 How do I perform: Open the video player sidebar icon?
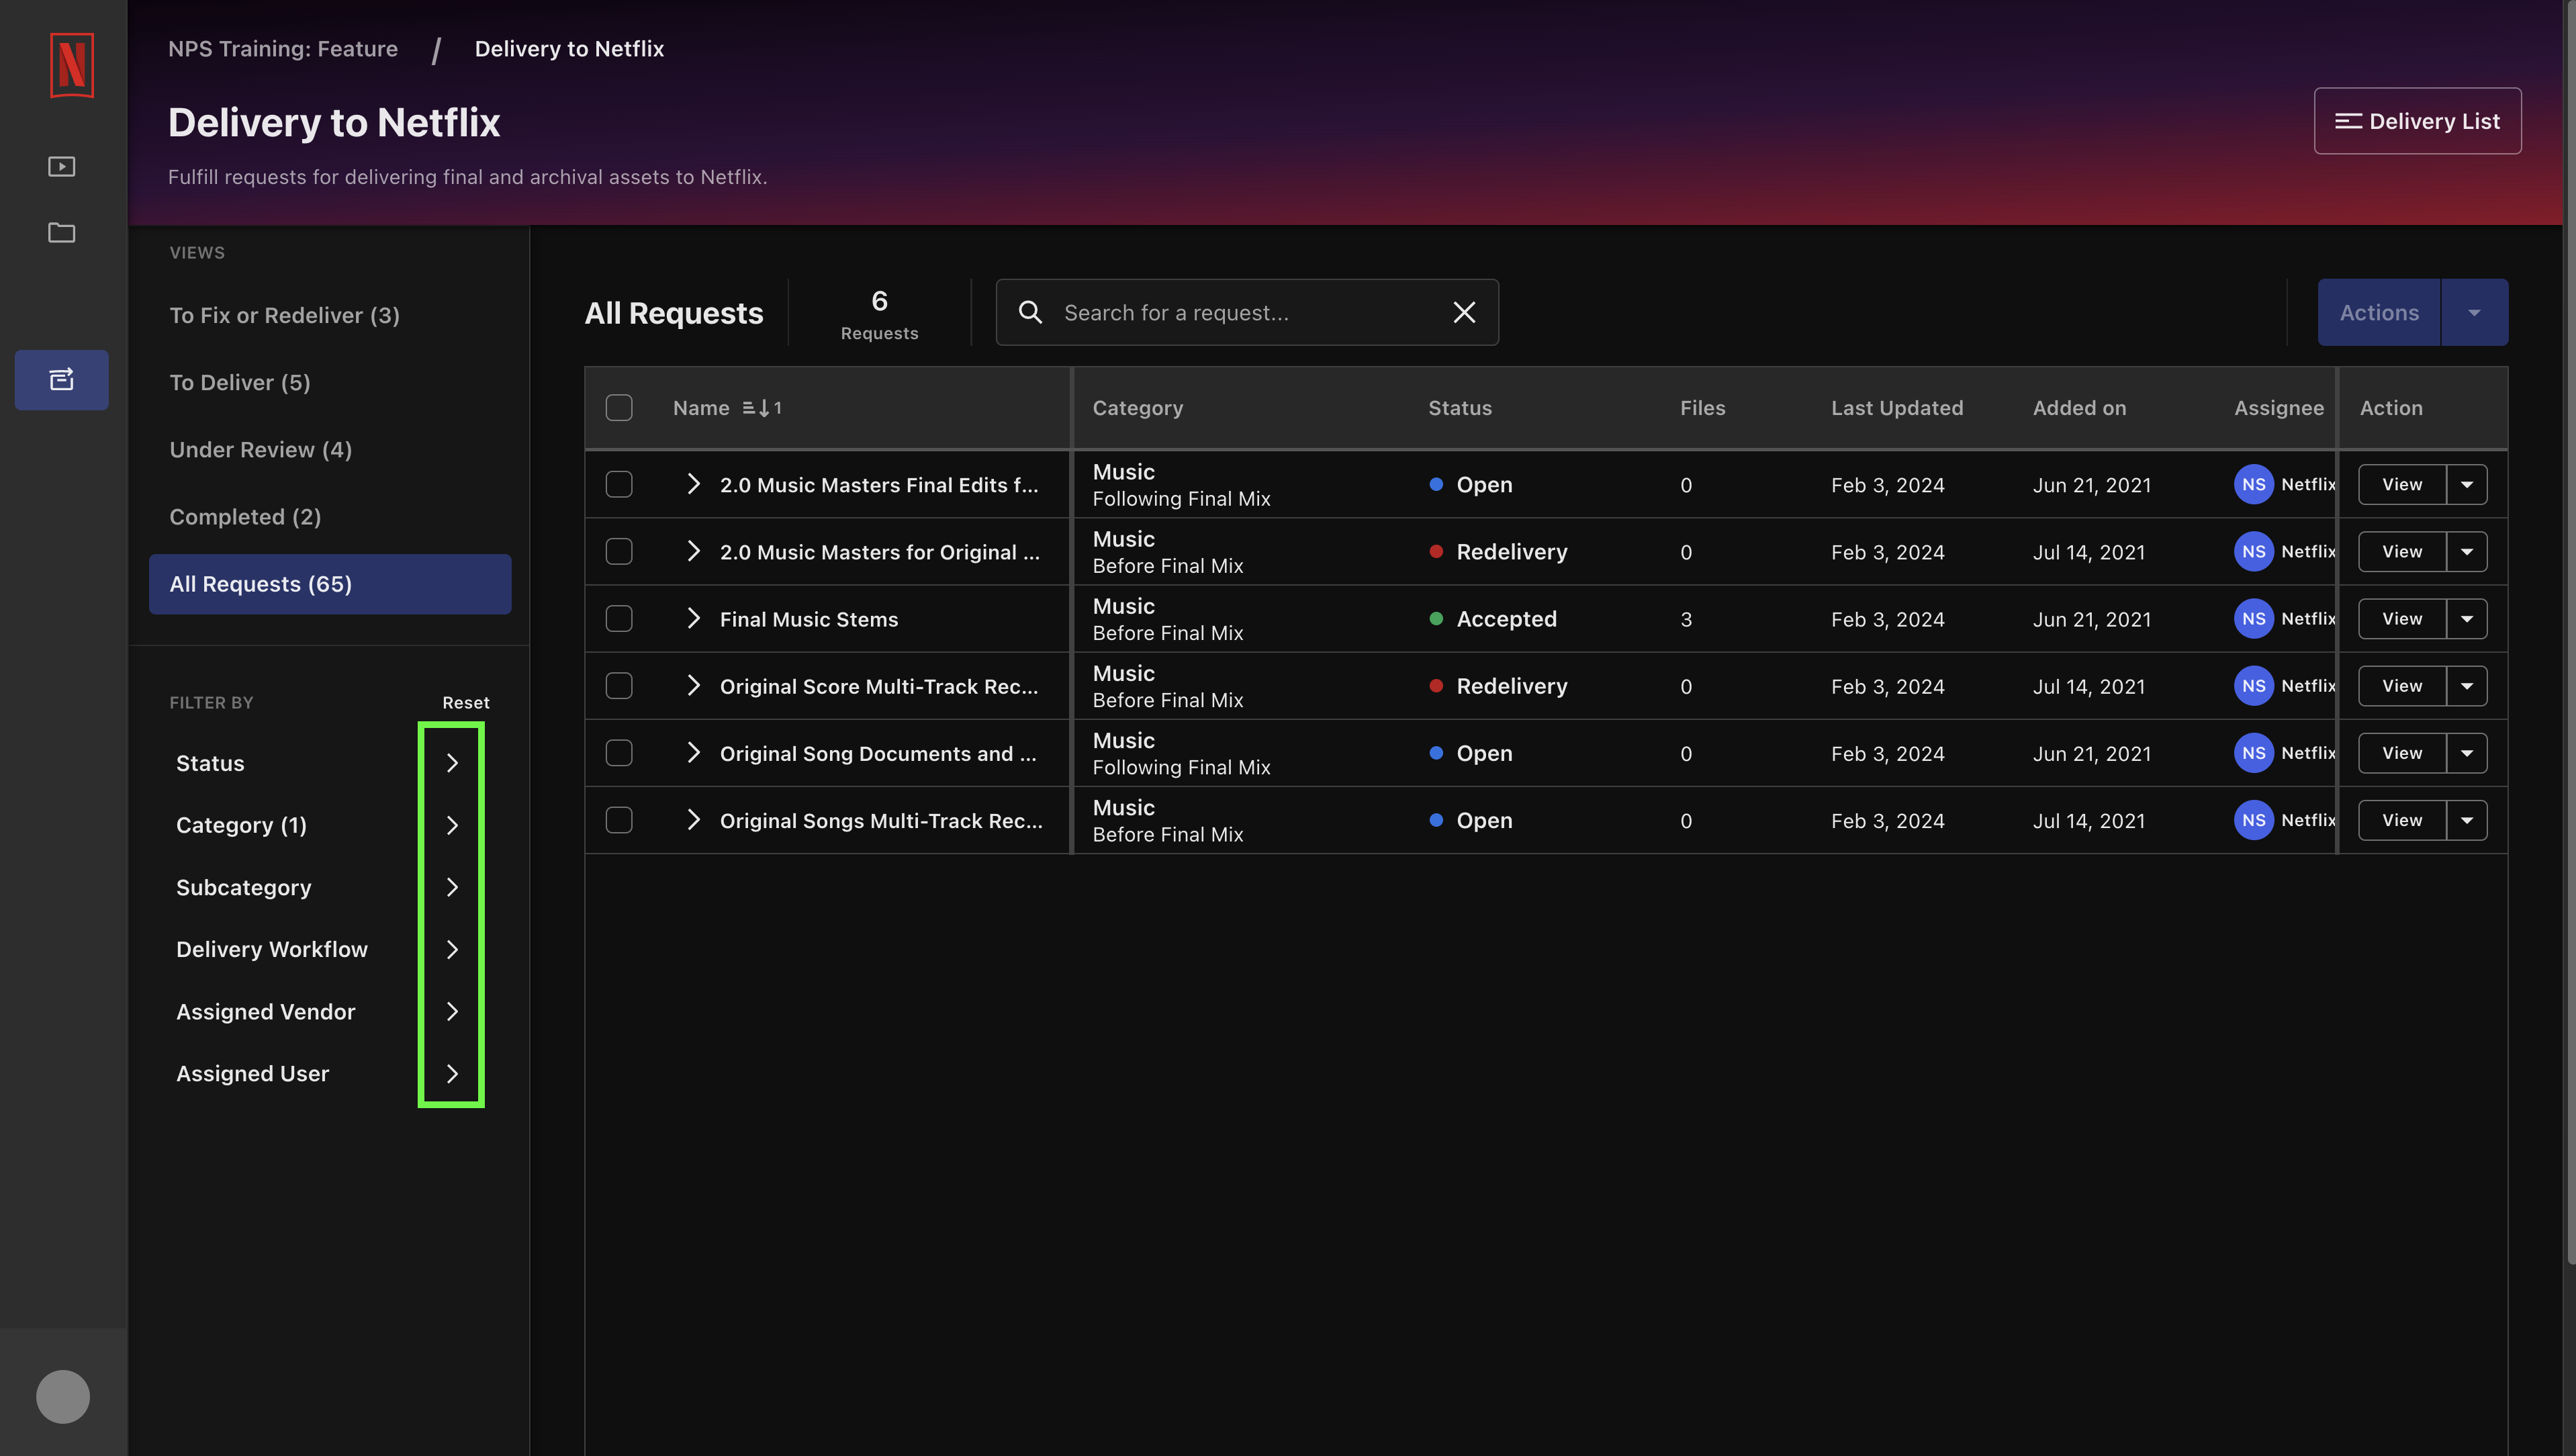[62, 166]
